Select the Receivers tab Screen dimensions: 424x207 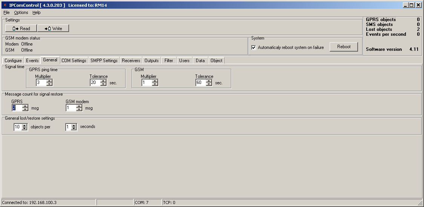click(x=131, y=61)
